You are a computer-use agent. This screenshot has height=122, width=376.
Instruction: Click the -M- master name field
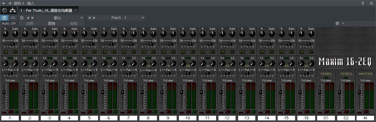(365, 118)
